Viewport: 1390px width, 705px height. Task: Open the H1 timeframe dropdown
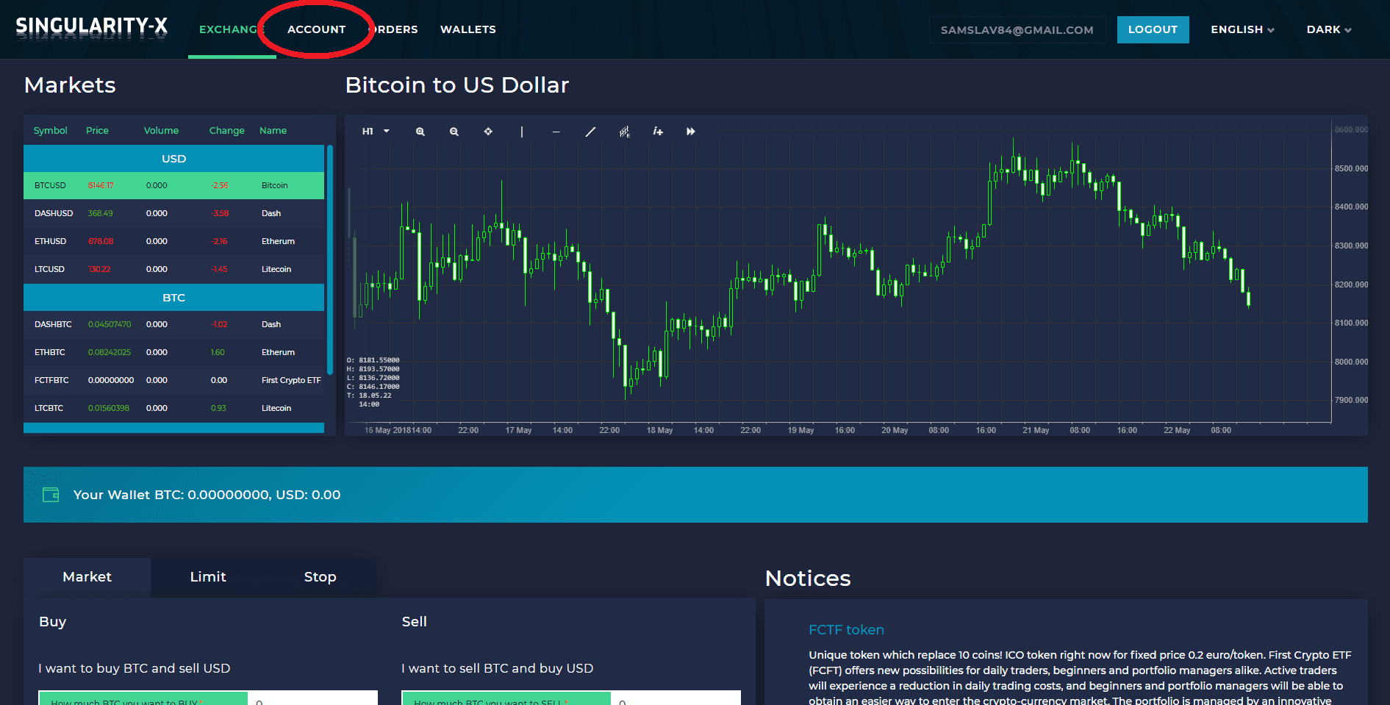[x=376, y=132]
